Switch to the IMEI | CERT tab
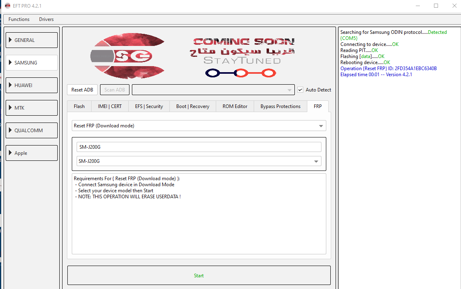Image resolution: width=461 pixels, height=289 pixels. click(x=110, y=106)
